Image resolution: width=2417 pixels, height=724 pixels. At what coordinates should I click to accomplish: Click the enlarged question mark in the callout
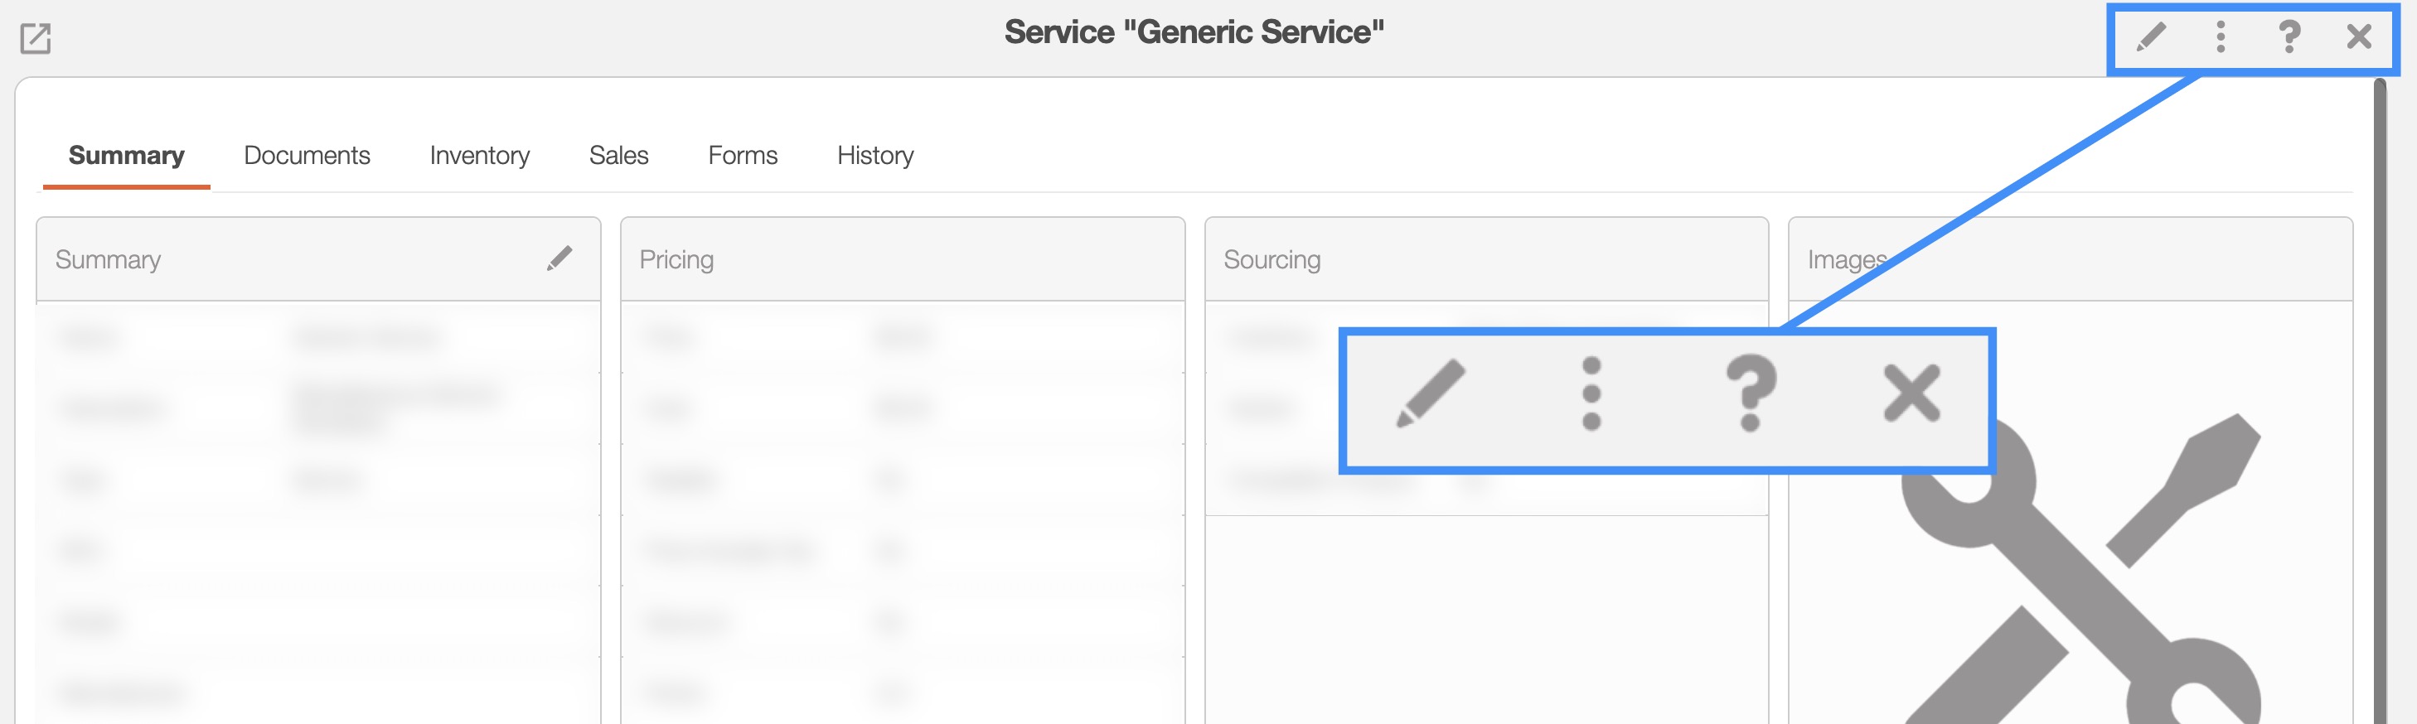1751,393
